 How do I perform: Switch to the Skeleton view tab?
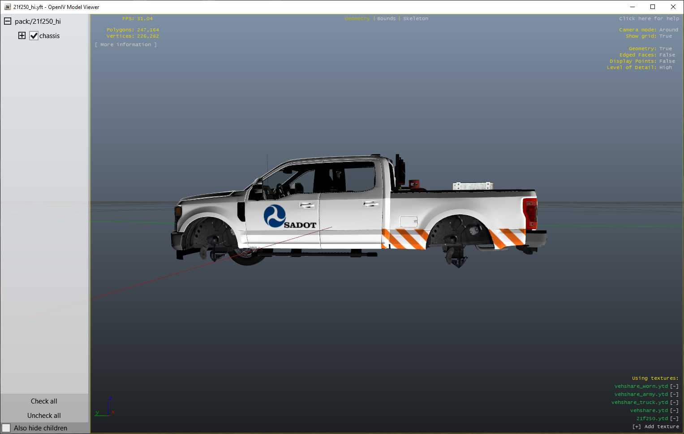coord(415,19)
